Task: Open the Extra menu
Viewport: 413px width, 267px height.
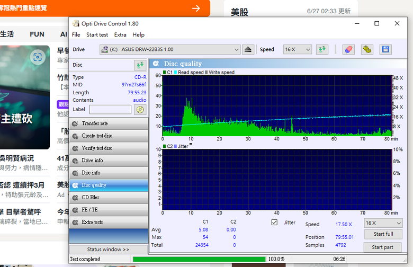Action: pos(120,35)
